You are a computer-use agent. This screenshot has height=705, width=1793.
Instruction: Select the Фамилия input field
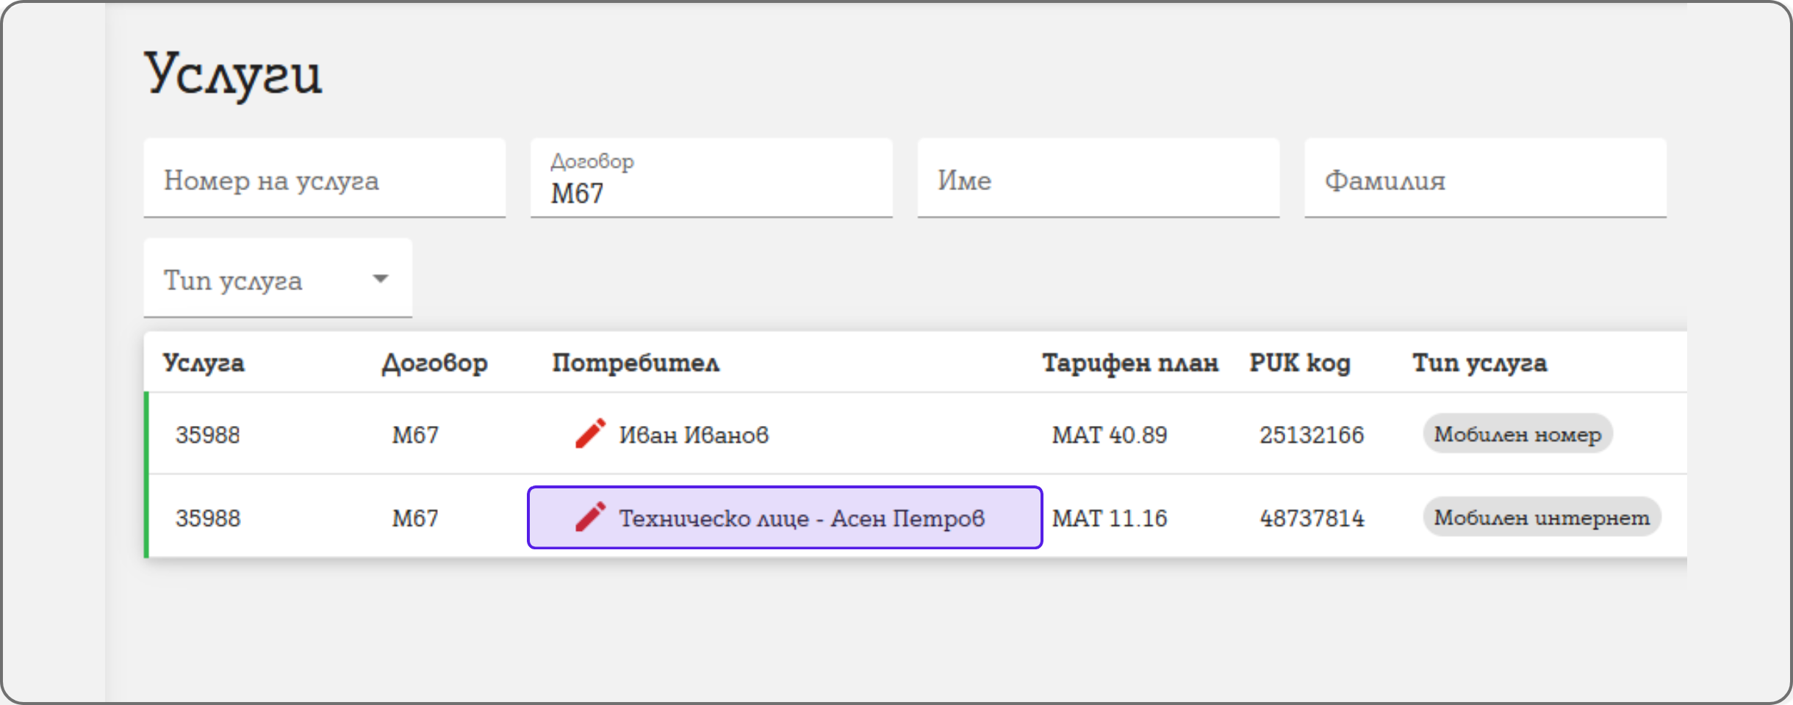click(x=1484, y=180)
